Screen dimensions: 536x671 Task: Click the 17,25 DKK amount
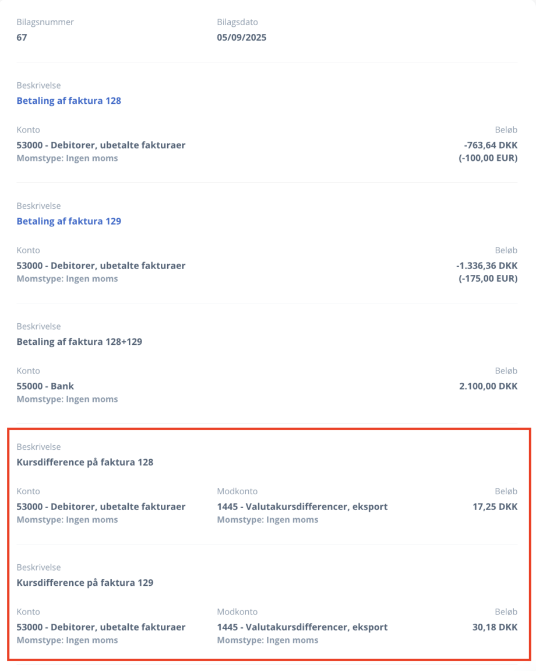click(495, 507)
